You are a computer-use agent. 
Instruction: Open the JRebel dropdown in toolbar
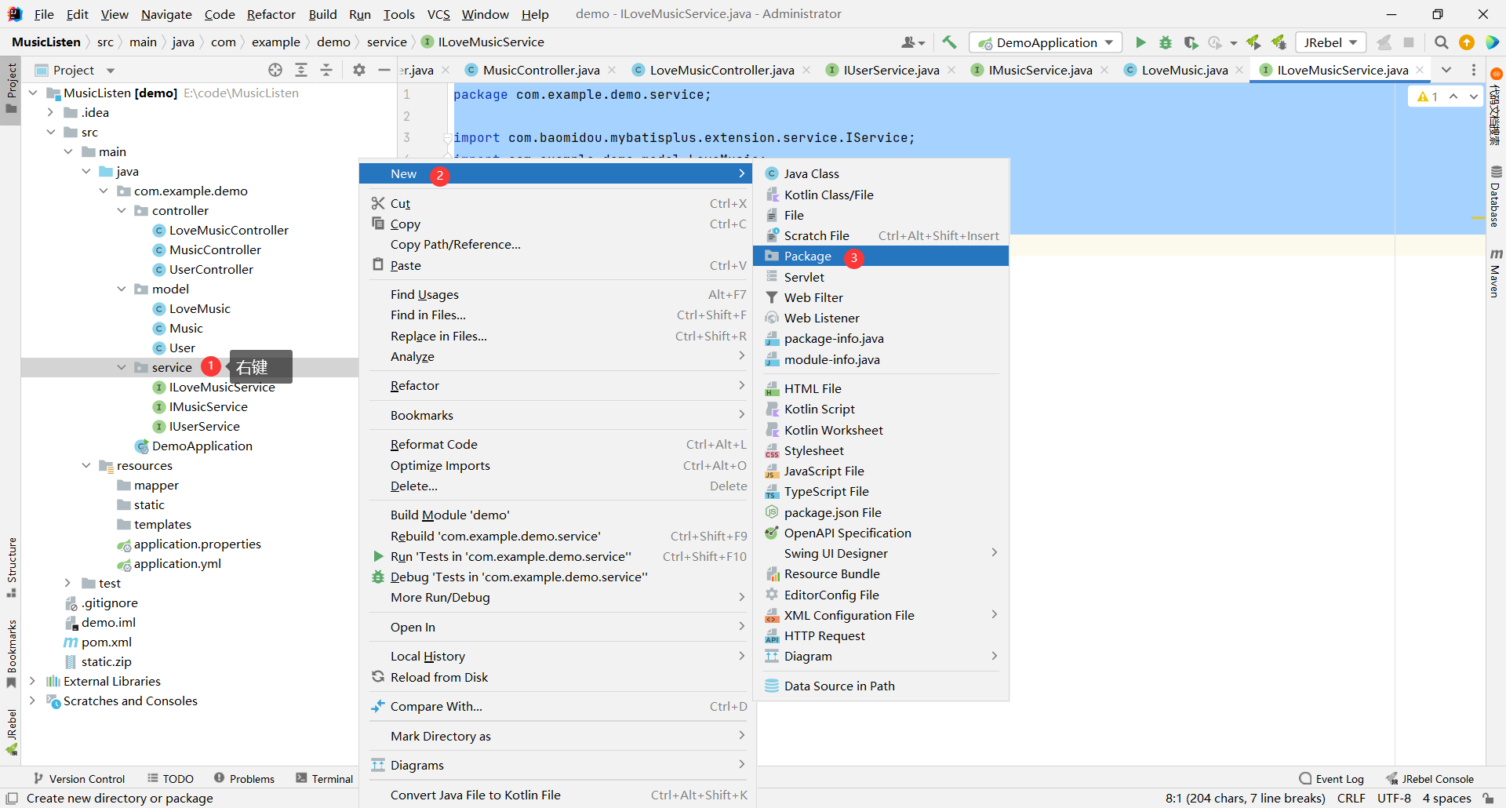(x=1330, y=42)
